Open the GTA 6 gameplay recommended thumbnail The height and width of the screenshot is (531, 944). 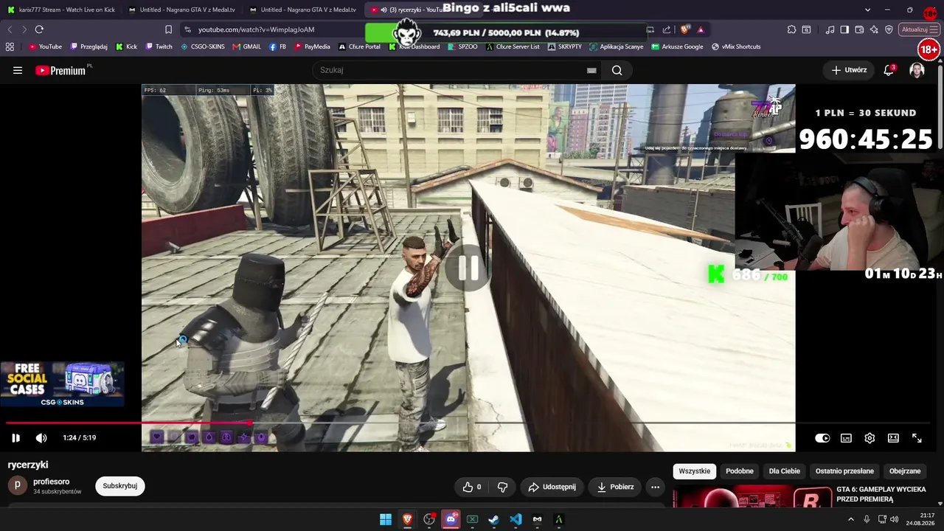pyautogui.click(x=752, y=497)
